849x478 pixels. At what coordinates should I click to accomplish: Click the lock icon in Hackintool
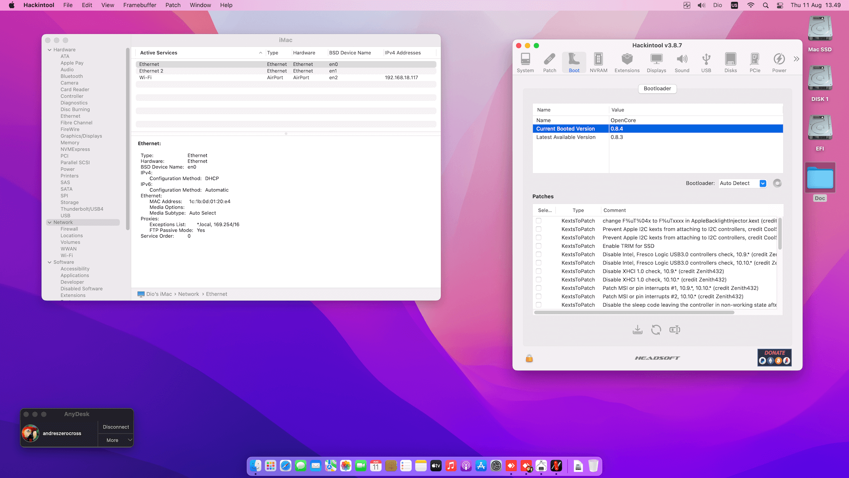529,358
